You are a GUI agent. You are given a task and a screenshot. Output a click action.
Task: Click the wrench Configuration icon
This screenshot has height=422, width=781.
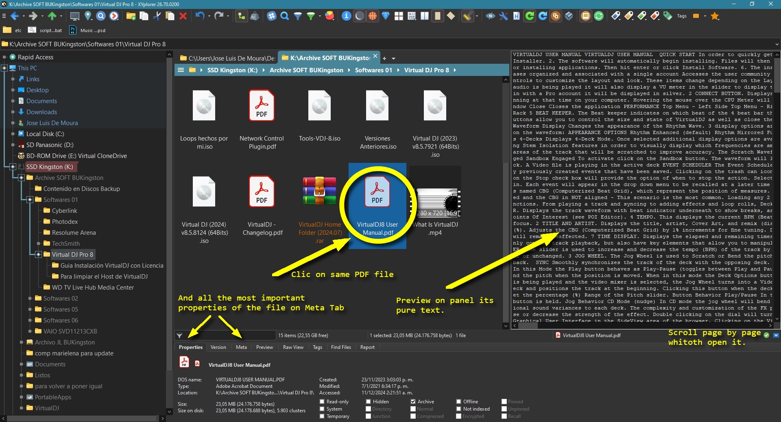pyautogui.click(x=504, y=16)
